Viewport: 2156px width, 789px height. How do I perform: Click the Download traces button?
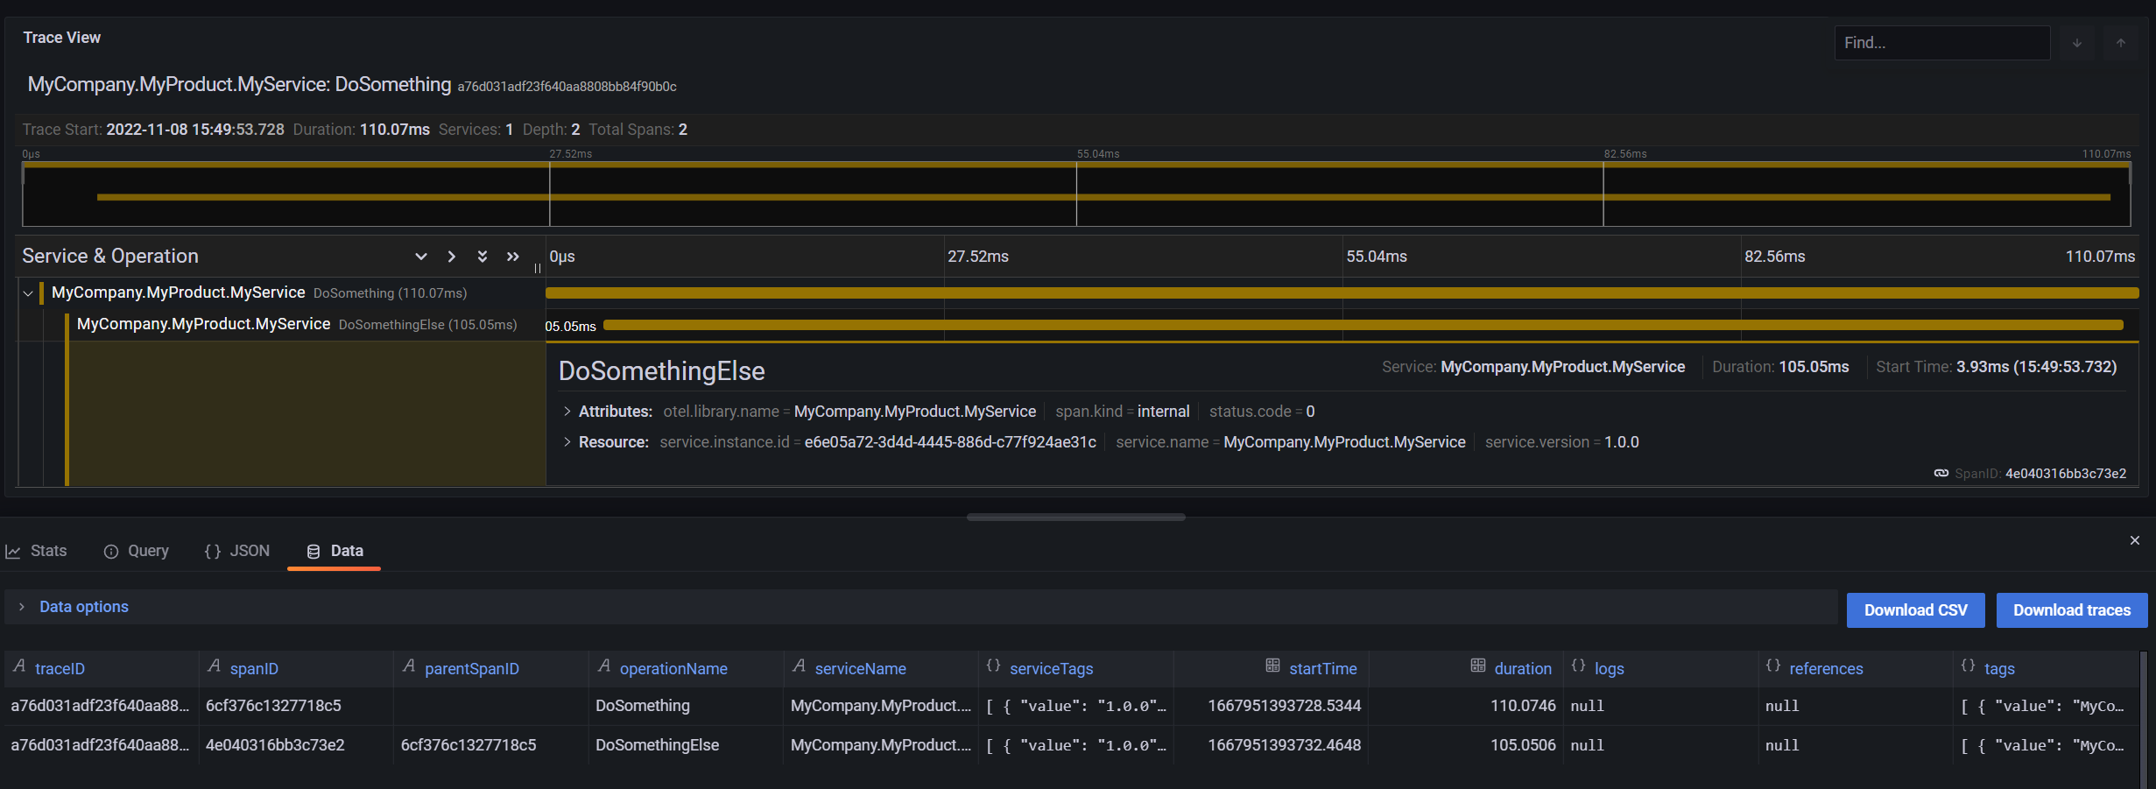tap(2071, 609)
